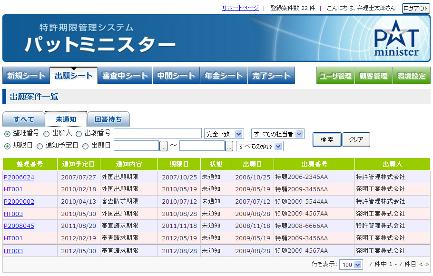This screenshot has height=276, width=433.
Task: Open the end date picker '...' button
Action: point(229,146)
